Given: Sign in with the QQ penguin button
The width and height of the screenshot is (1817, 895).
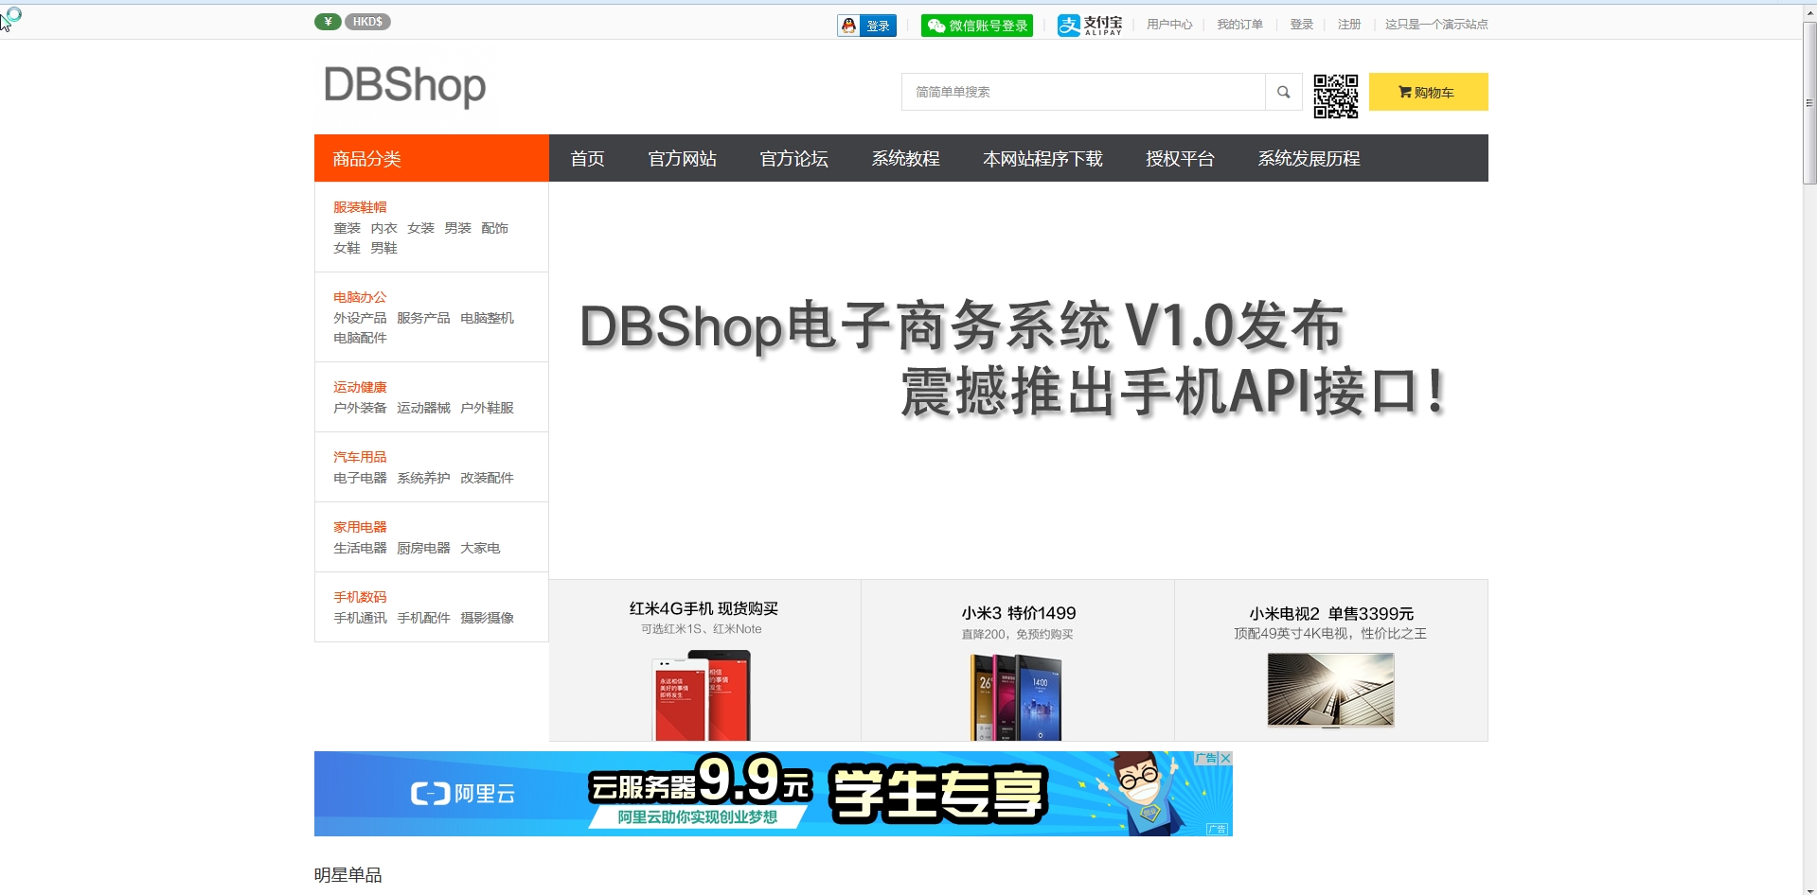Looking at the screenshot, I should coord(866,26).
